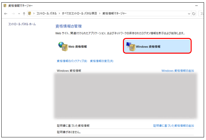This screenshot has width=206, height=140.
Task: Click the Web サイト description sentence
Action: click(120, 33)
